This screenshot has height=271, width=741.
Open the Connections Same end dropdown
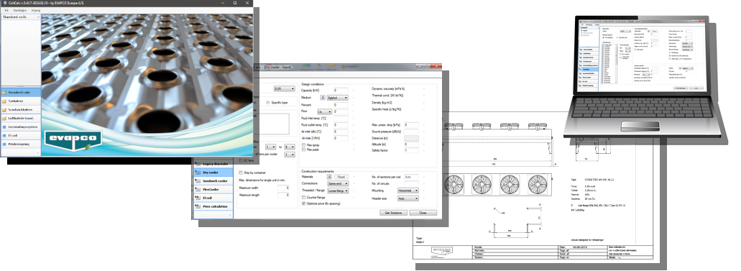point(338,183)
